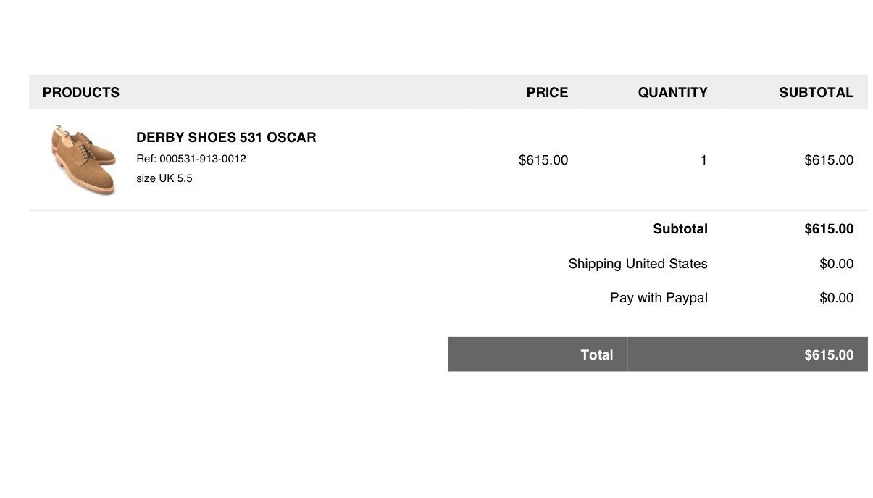The height and width of the screenshot is (498, 873).
Task: Select the quantity value 1
Action: (x=703, y=160)
